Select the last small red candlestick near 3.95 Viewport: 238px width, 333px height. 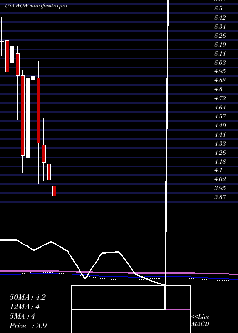[x=54, y=191]
